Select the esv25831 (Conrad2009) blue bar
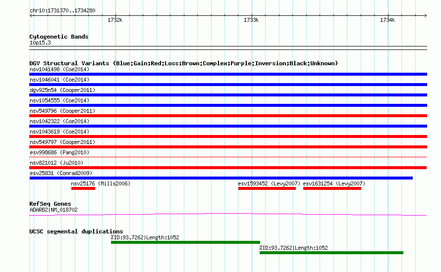 coord(221,178)
